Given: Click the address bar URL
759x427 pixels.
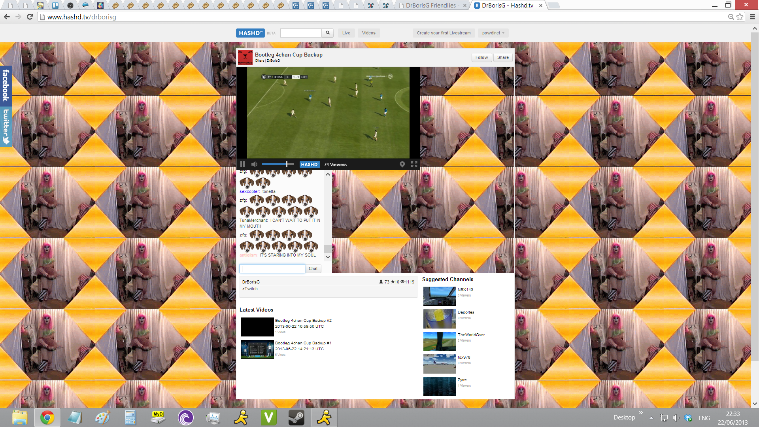Looking at the screenshot, I should click(81, 17).
